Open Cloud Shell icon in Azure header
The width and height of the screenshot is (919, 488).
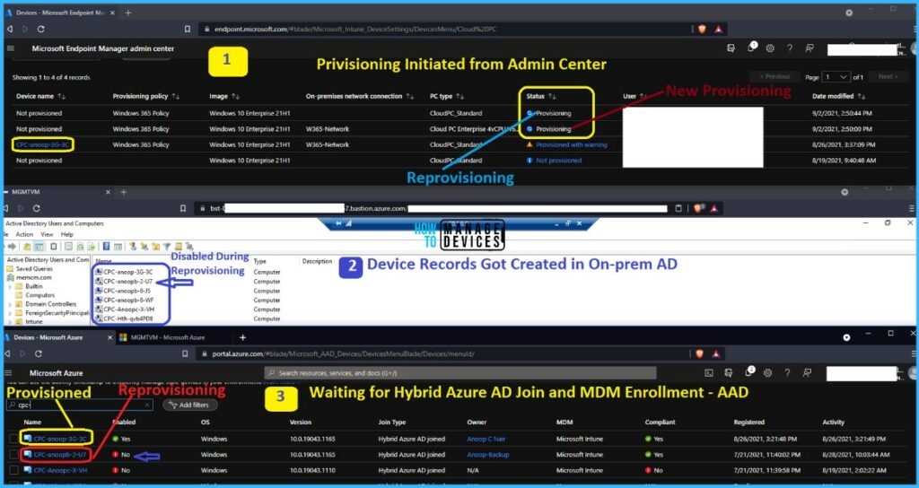point(709,372)
